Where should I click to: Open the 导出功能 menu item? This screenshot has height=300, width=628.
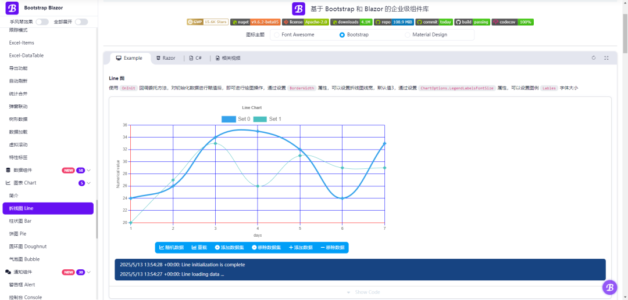click(x=48, y=68)
